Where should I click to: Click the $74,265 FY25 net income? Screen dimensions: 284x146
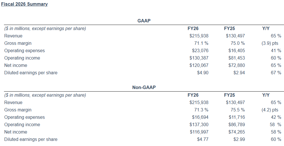tap(236, 132)
